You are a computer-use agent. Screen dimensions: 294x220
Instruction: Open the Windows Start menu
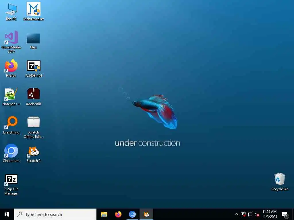[7, 214]
